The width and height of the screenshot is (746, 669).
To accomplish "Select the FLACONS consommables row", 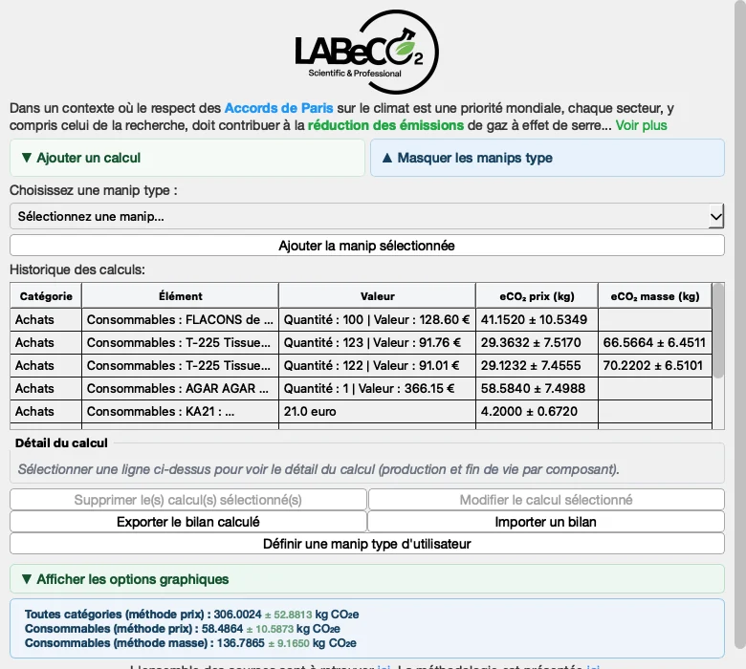I will click(361, 319).
